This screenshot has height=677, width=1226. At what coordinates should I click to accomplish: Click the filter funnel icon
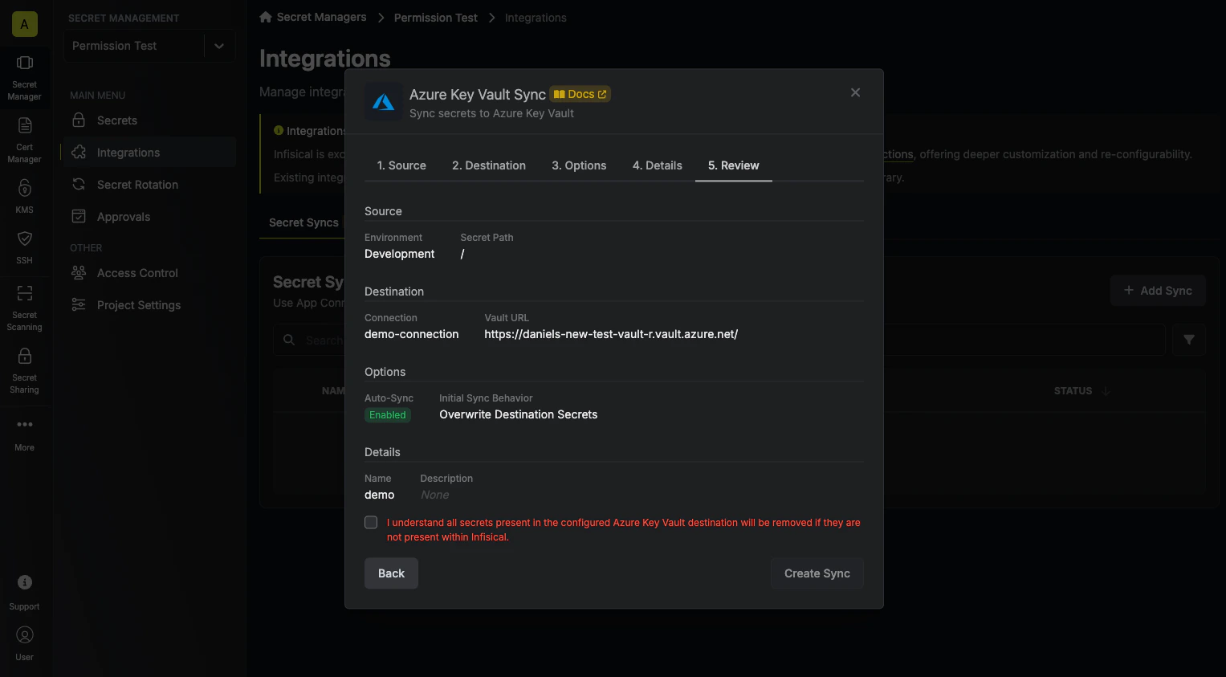[1189, 340]
